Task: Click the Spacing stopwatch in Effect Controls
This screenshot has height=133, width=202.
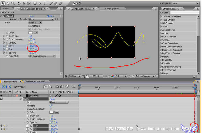Action: click(7, 53)
